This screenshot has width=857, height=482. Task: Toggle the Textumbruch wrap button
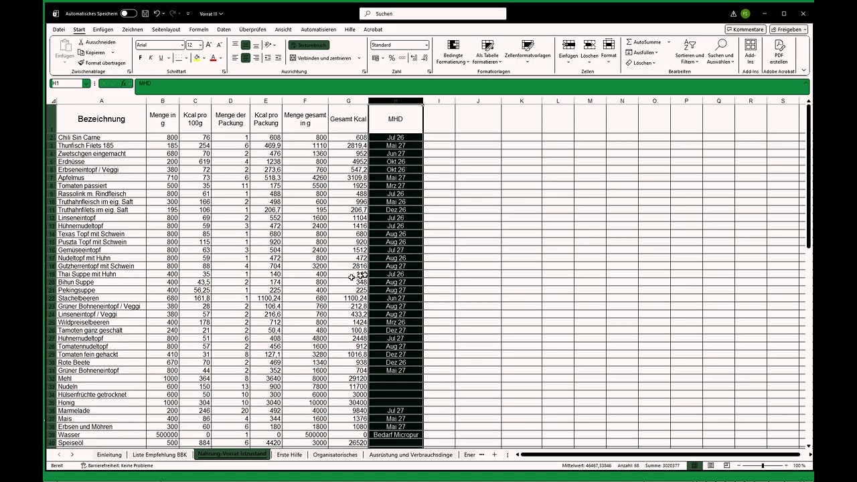pyautogui.click(x=309, y=45)
